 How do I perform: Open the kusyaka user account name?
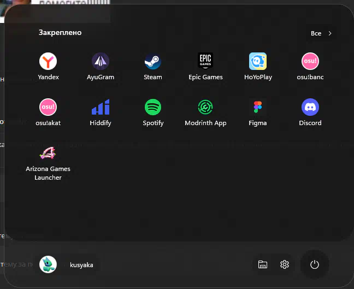81,265
